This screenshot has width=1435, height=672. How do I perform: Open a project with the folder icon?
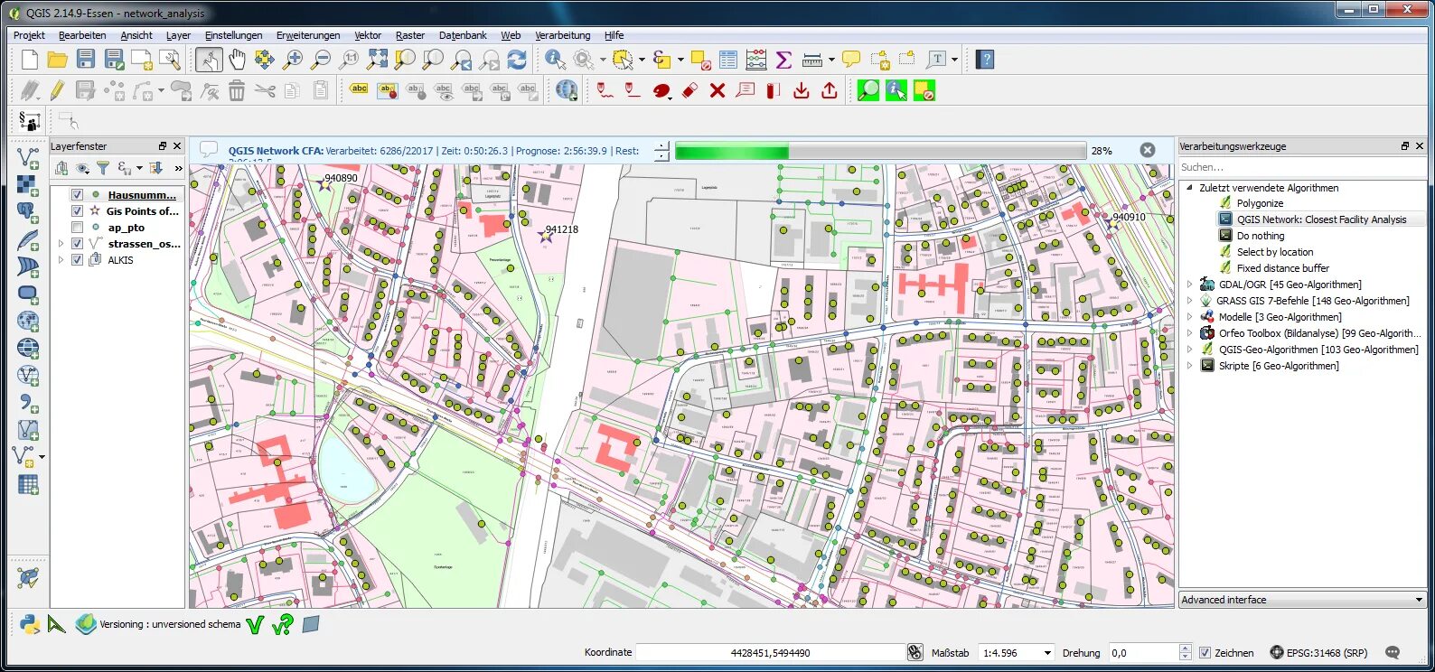[x=57, y=60]
